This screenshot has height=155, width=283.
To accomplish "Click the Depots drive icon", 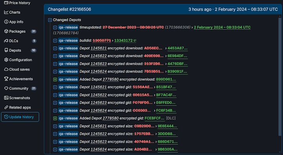I will [6, 50].
